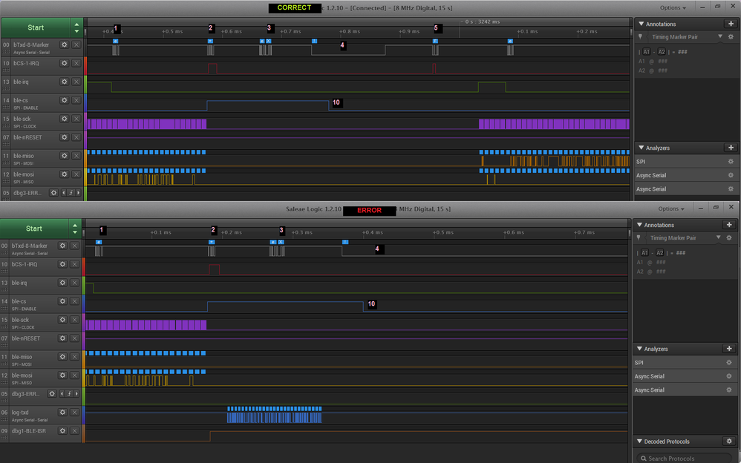Screen dimensions: 741x463
Task: Click ble-sck channel label in upper window
Action: (22, 119)
